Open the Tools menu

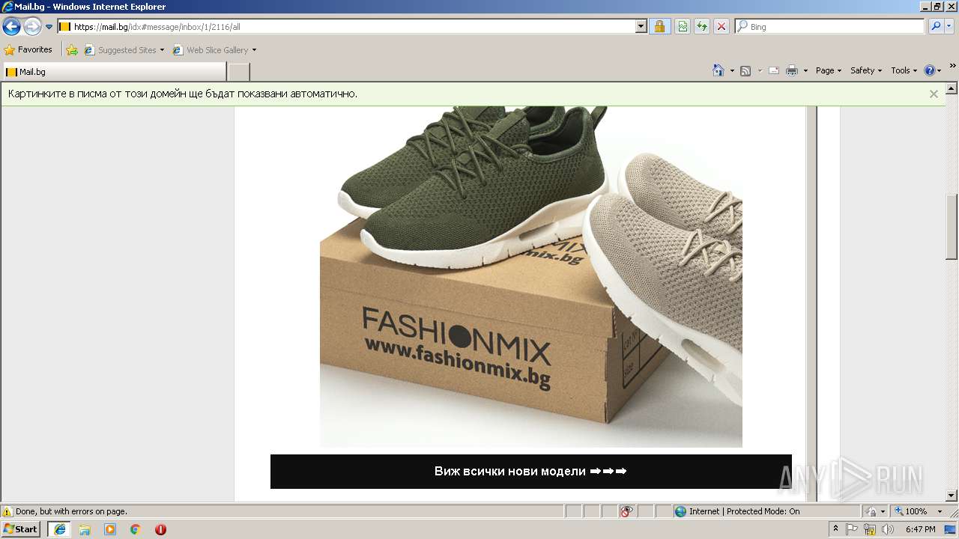(904, 70)
